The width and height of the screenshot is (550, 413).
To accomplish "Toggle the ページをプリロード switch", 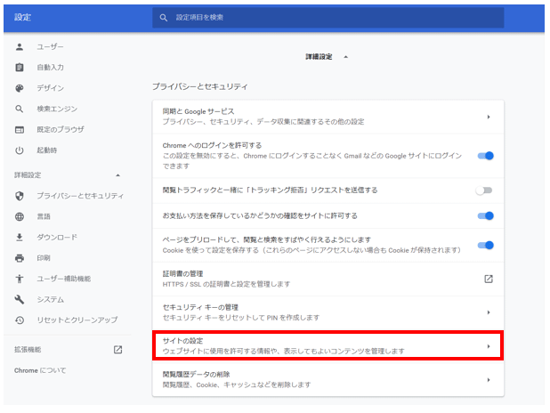I will tap(485, 246).
